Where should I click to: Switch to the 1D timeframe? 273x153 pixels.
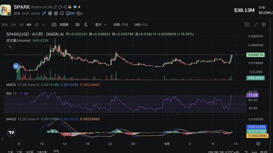click(37, 25)
